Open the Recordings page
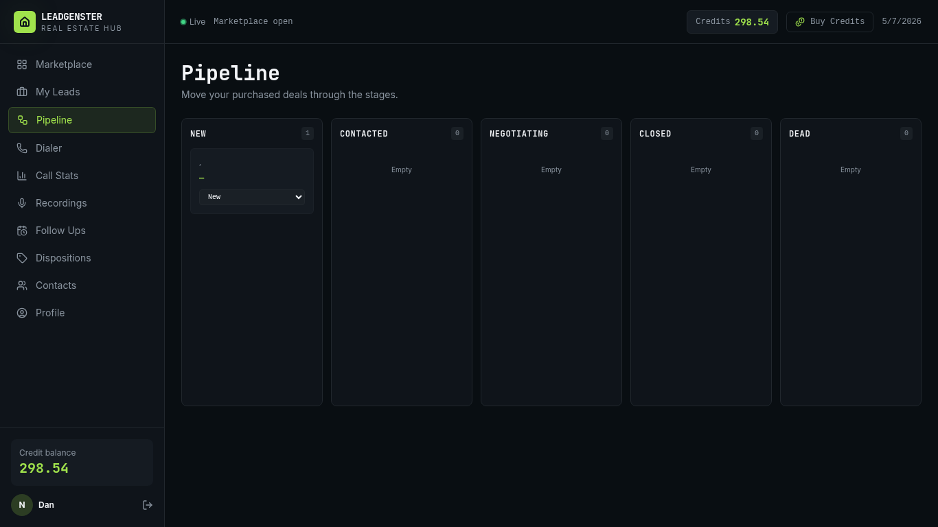 82,203
